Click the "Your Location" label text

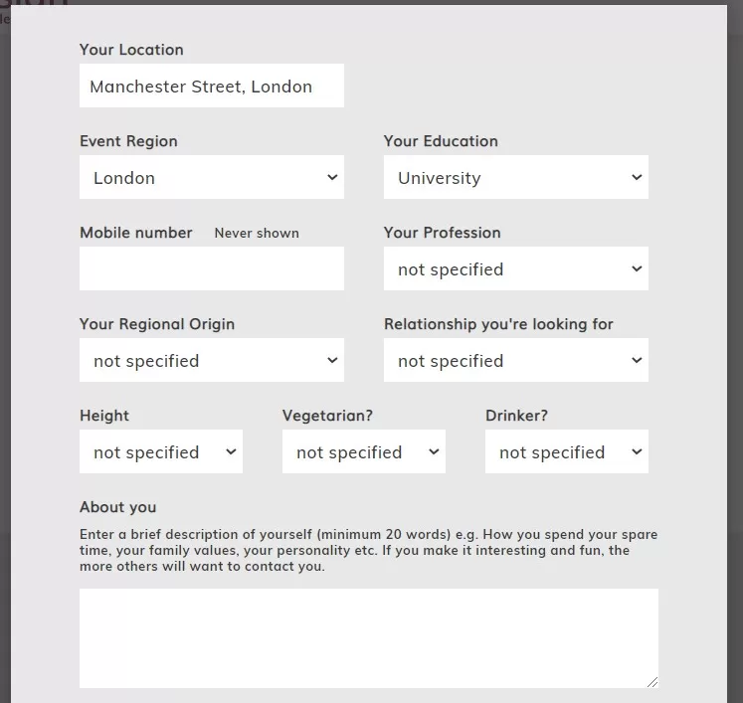(131, 50)
